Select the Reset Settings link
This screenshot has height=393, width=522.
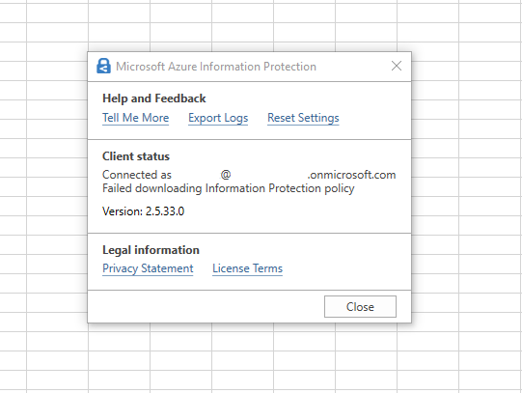[x=303, y=118]
